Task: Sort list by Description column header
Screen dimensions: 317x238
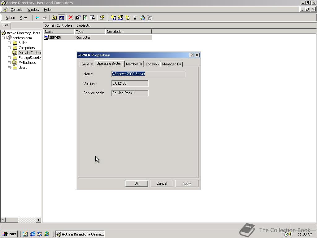Action: (x=128, y=32)
